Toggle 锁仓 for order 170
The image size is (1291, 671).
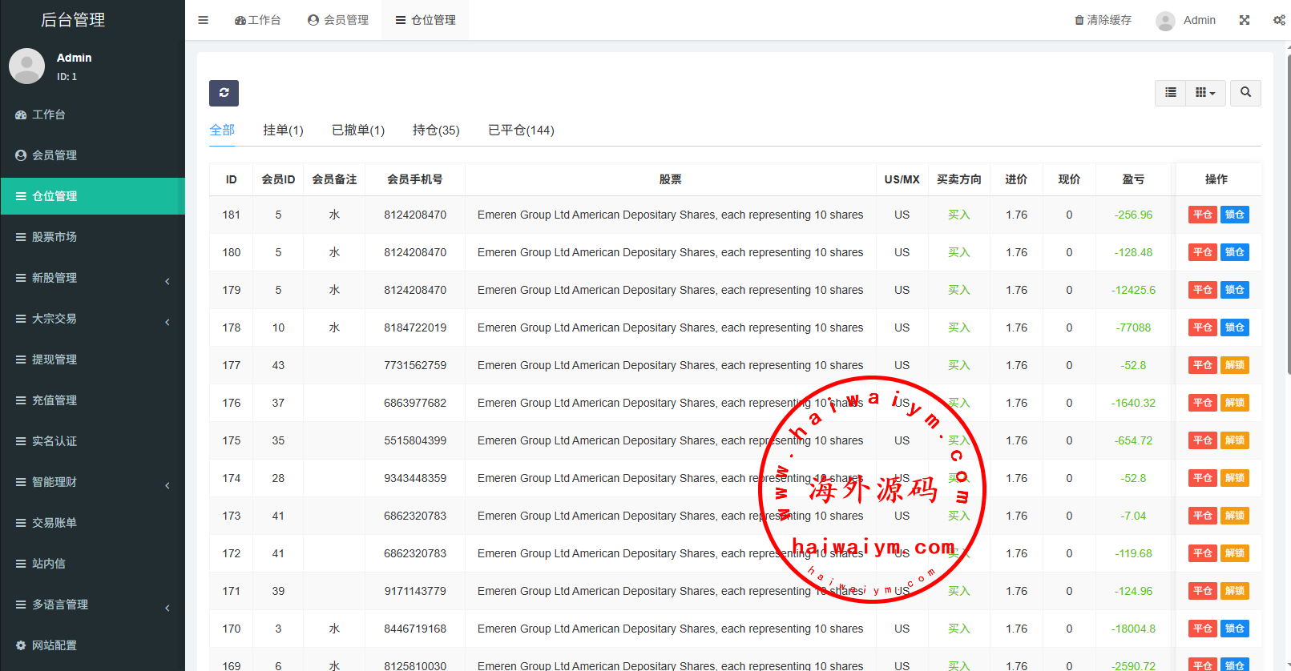pyautogui.click(x=1234, y=629)
